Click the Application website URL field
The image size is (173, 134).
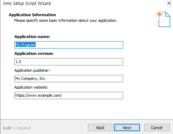[69, 95]
